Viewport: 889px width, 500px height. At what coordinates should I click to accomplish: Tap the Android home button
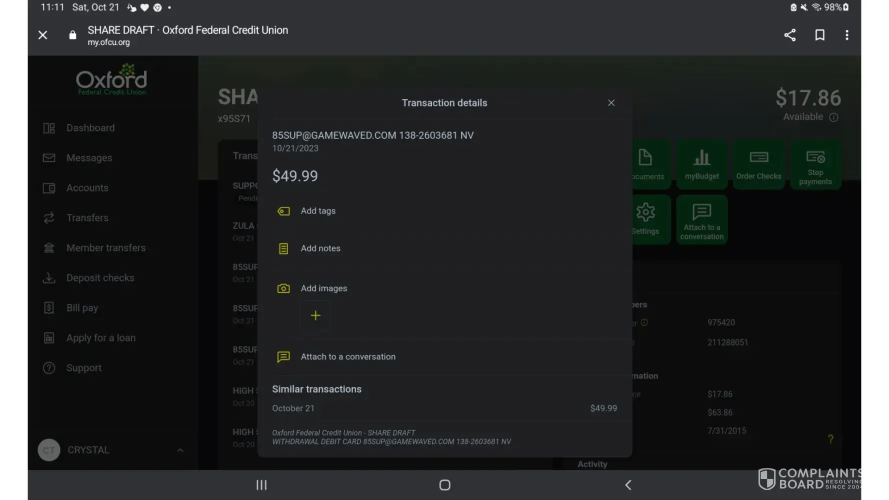pos(444,485)
